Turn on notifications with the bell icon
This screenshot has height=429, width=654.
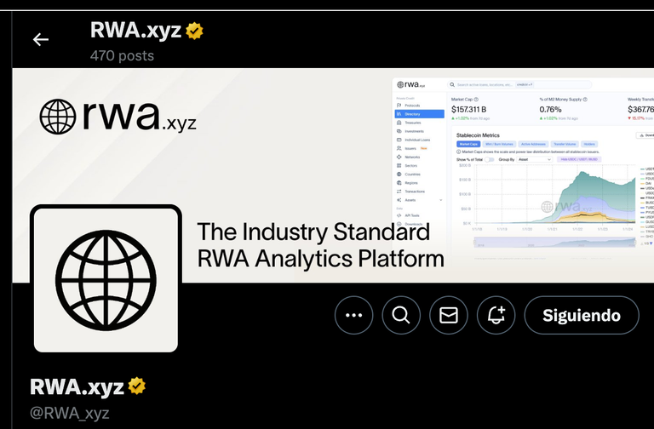point(496,315)
